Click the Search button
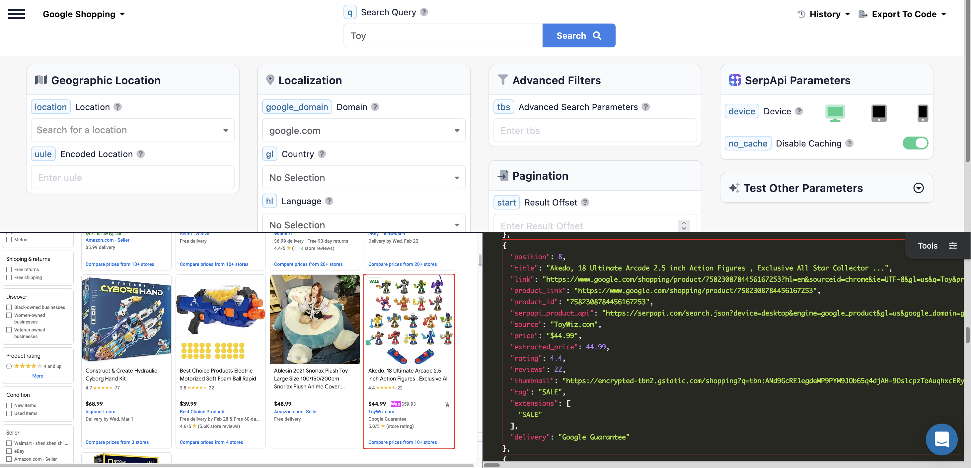 (x=579, y=35)
